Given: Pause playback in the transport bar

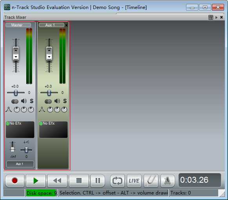Looking at the screenshot, I should pyautogui.click(x=98, y=181).
